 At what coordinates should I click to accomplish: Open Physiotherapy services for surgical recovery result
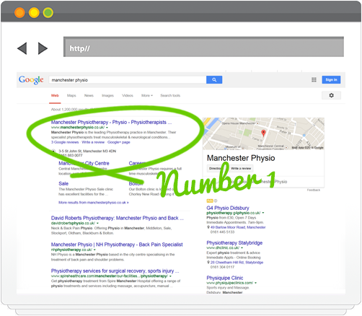point(115,271)
